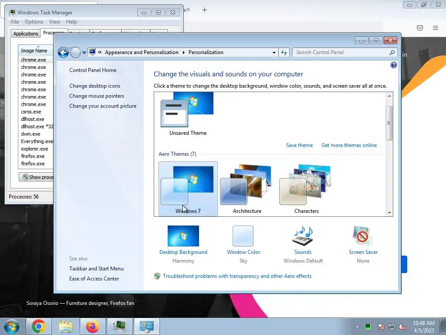446x335 pixels.
Task: Switch to Firefox on taskbar
Action: point(93,326)
